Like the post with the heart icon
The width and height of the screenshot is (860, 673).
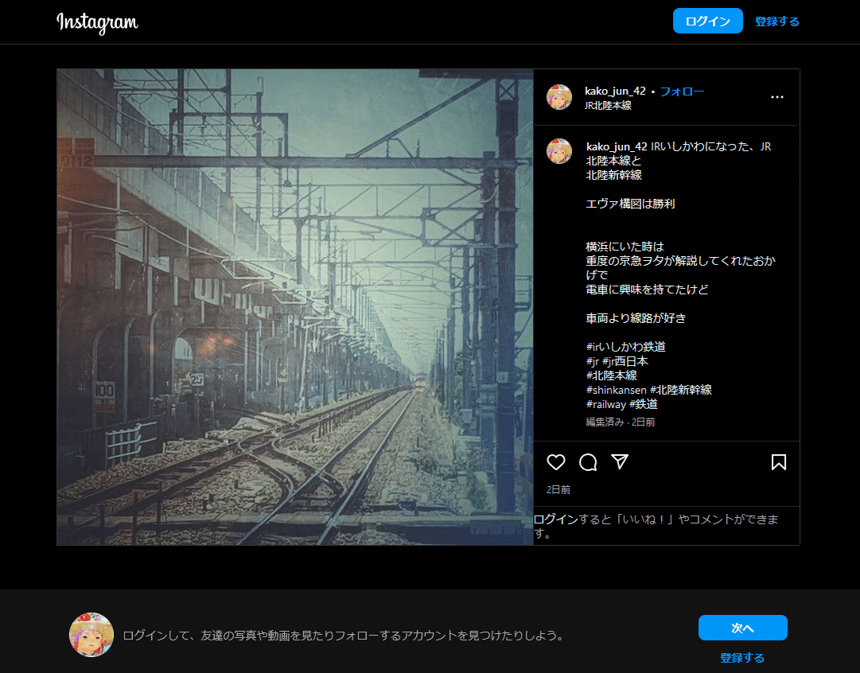[555, 462]
